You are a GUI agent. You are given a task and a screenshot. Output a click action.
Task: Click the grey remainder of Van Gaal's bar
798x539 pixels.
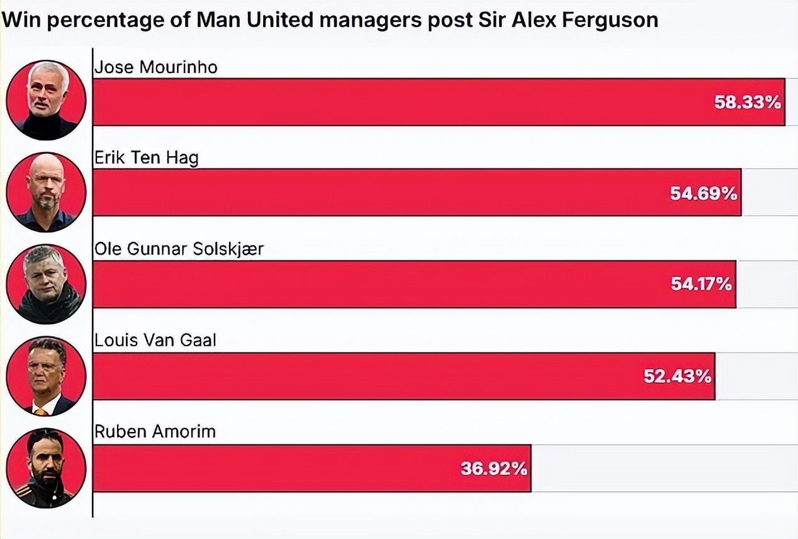[755, 377]
